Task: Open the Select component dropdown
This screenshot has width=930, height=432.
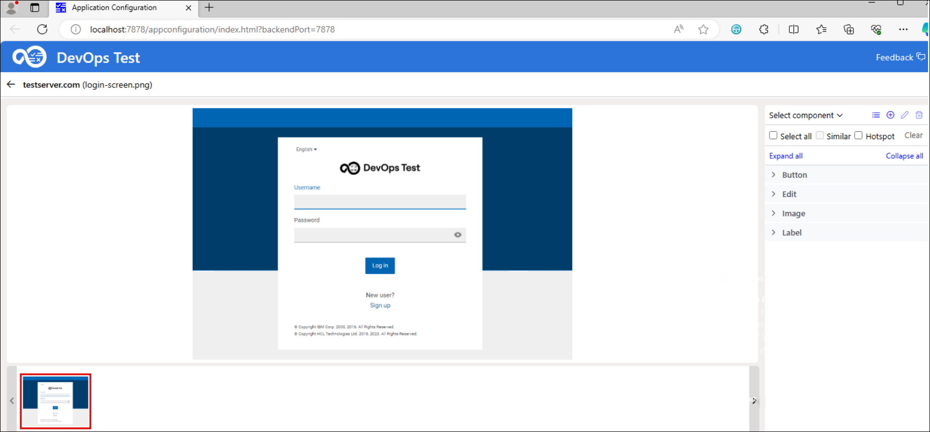Action: [x=806, y=115]
